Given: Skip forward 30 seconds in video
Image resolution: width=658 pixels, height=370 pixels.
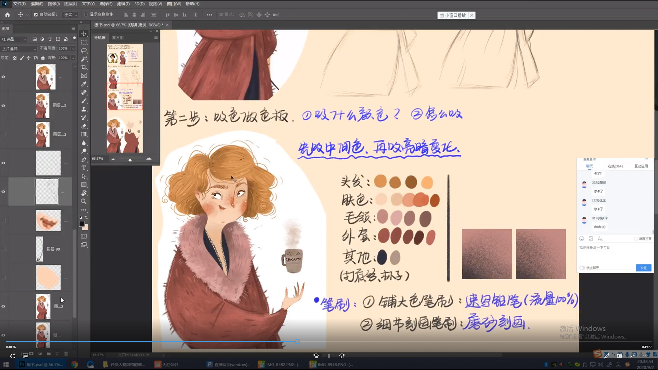Looking at the screenshot, I should click(342, 356).
